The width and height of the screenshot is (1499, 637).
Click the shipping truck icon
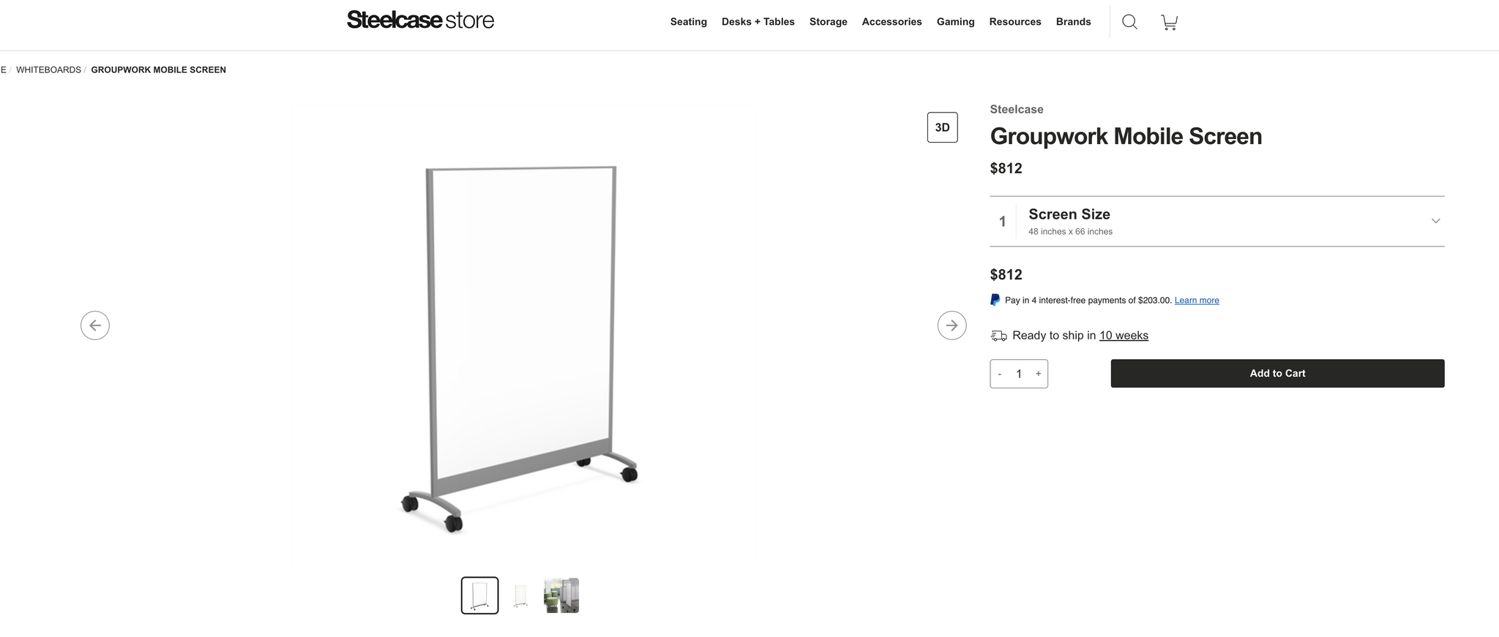point(998,336)
